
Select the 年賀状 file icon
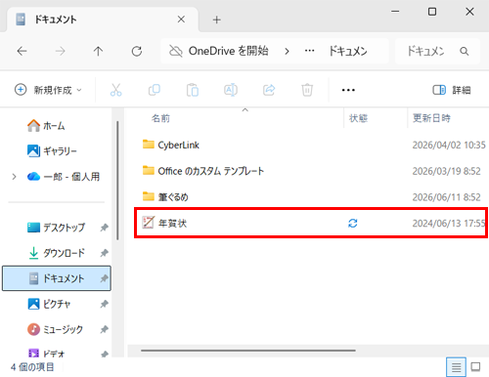148,223
